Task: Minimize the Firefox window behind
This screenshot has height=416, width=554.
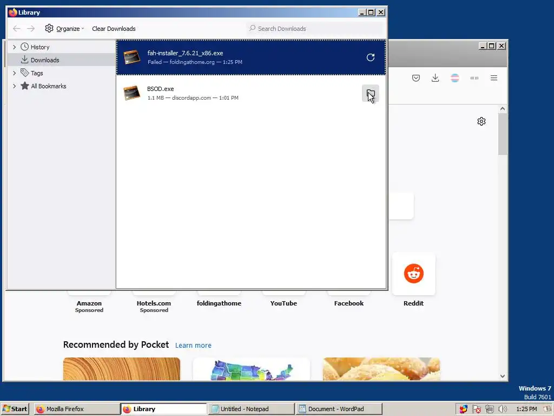Action: pos(483,46)
